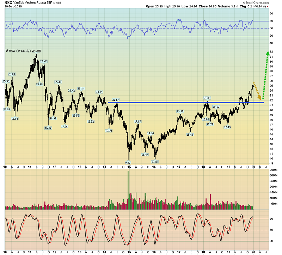Click the 350M volume axis label
The image size is (282, 255).
tap(274, 170)
